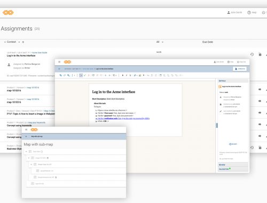Viewport: 267px width, 203px height.
Task: Toggle the highlighted tags view button in the toolbar
Action: tap(81, 75)
